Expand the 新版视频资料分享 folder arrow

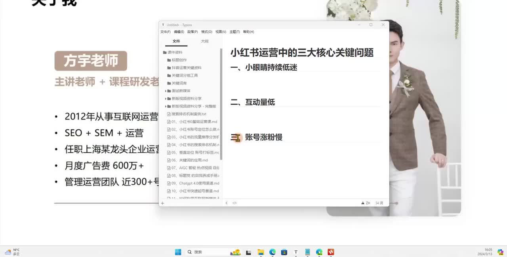point(166,98)
